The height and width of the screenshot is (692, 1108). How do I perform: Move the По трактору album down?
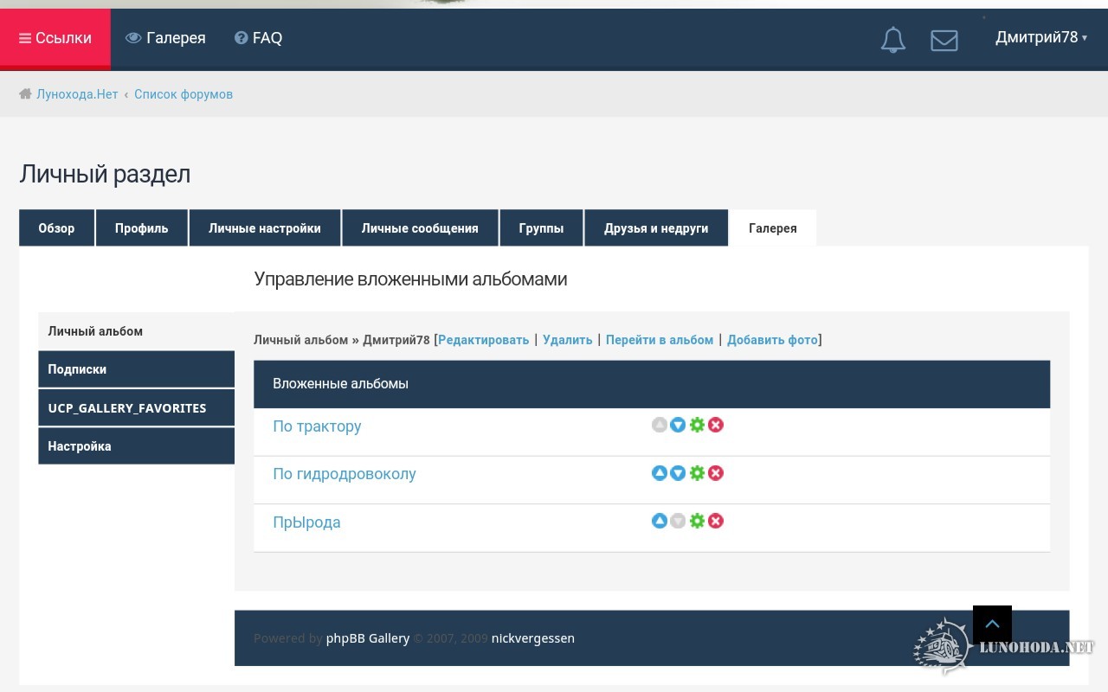(x=678, y=426)
